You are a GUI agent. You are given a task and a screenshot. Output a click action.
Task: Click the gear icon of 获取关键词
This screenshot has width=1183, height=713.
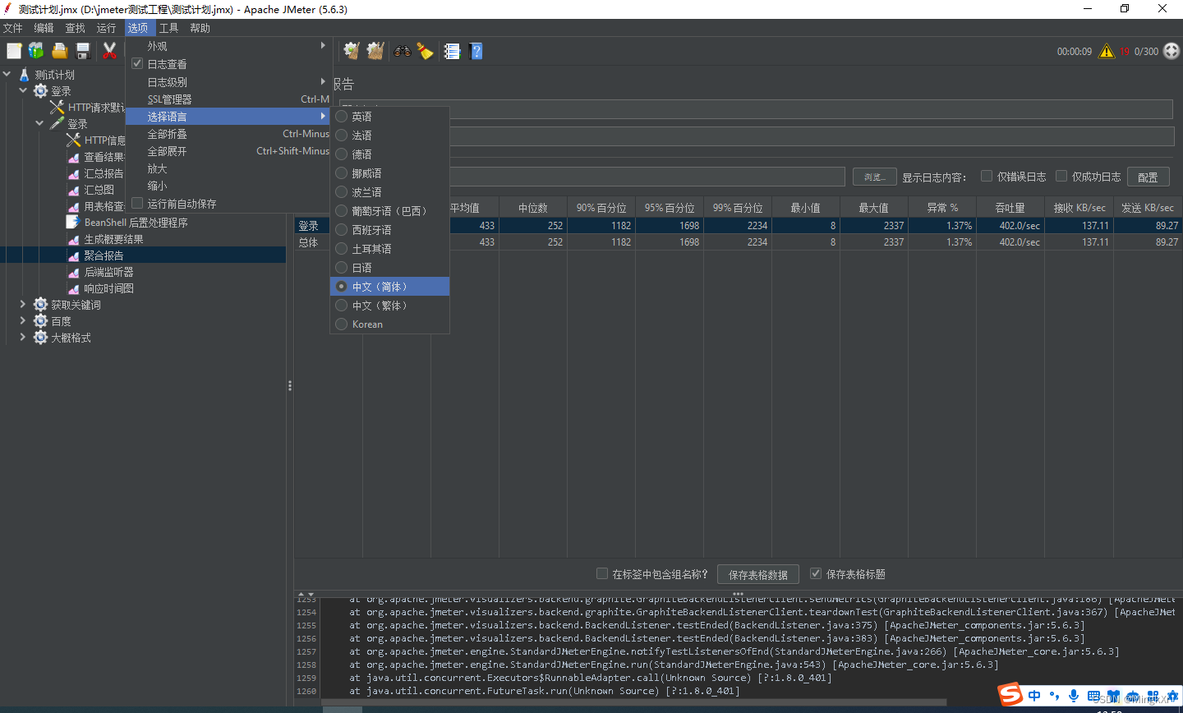point(40,305)
